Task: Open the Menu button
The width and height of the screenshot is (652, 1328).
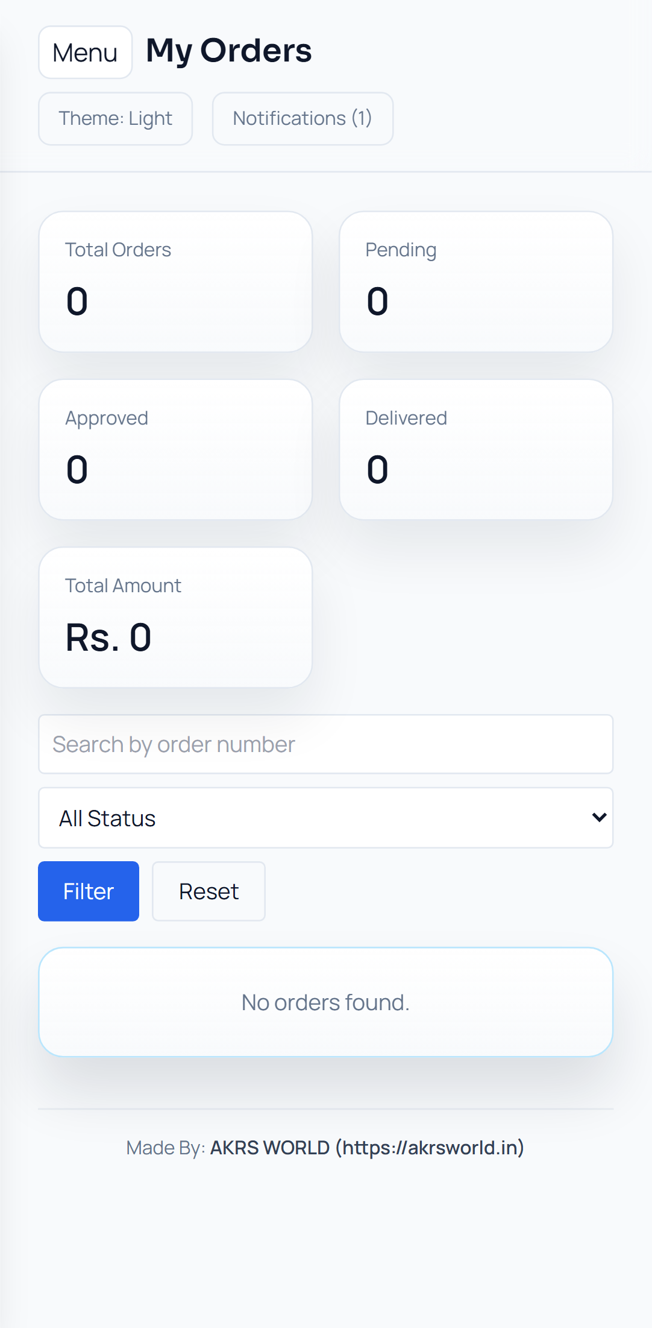Action: coord(85,52)
